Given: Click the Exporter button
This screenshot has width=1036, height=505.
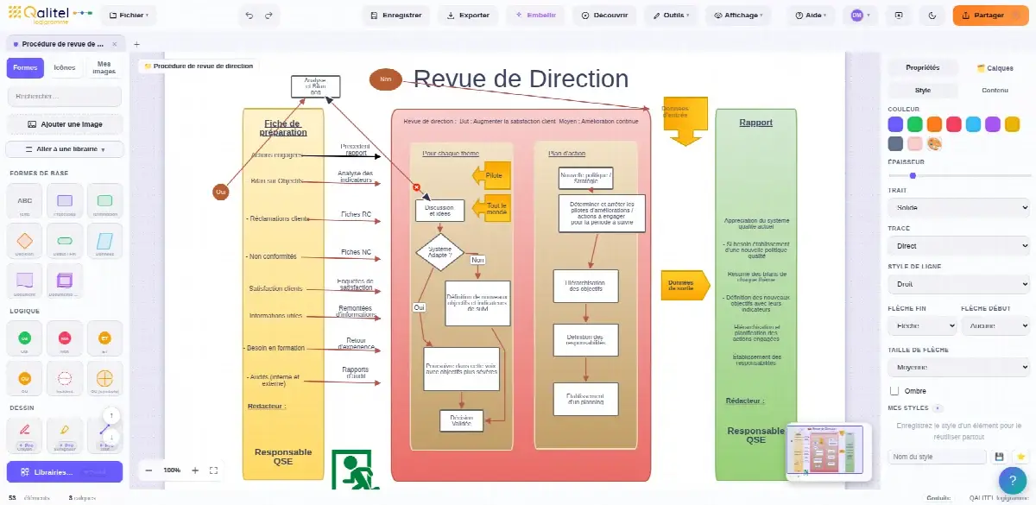Looking at the screenshot, I should pos(468,16).
